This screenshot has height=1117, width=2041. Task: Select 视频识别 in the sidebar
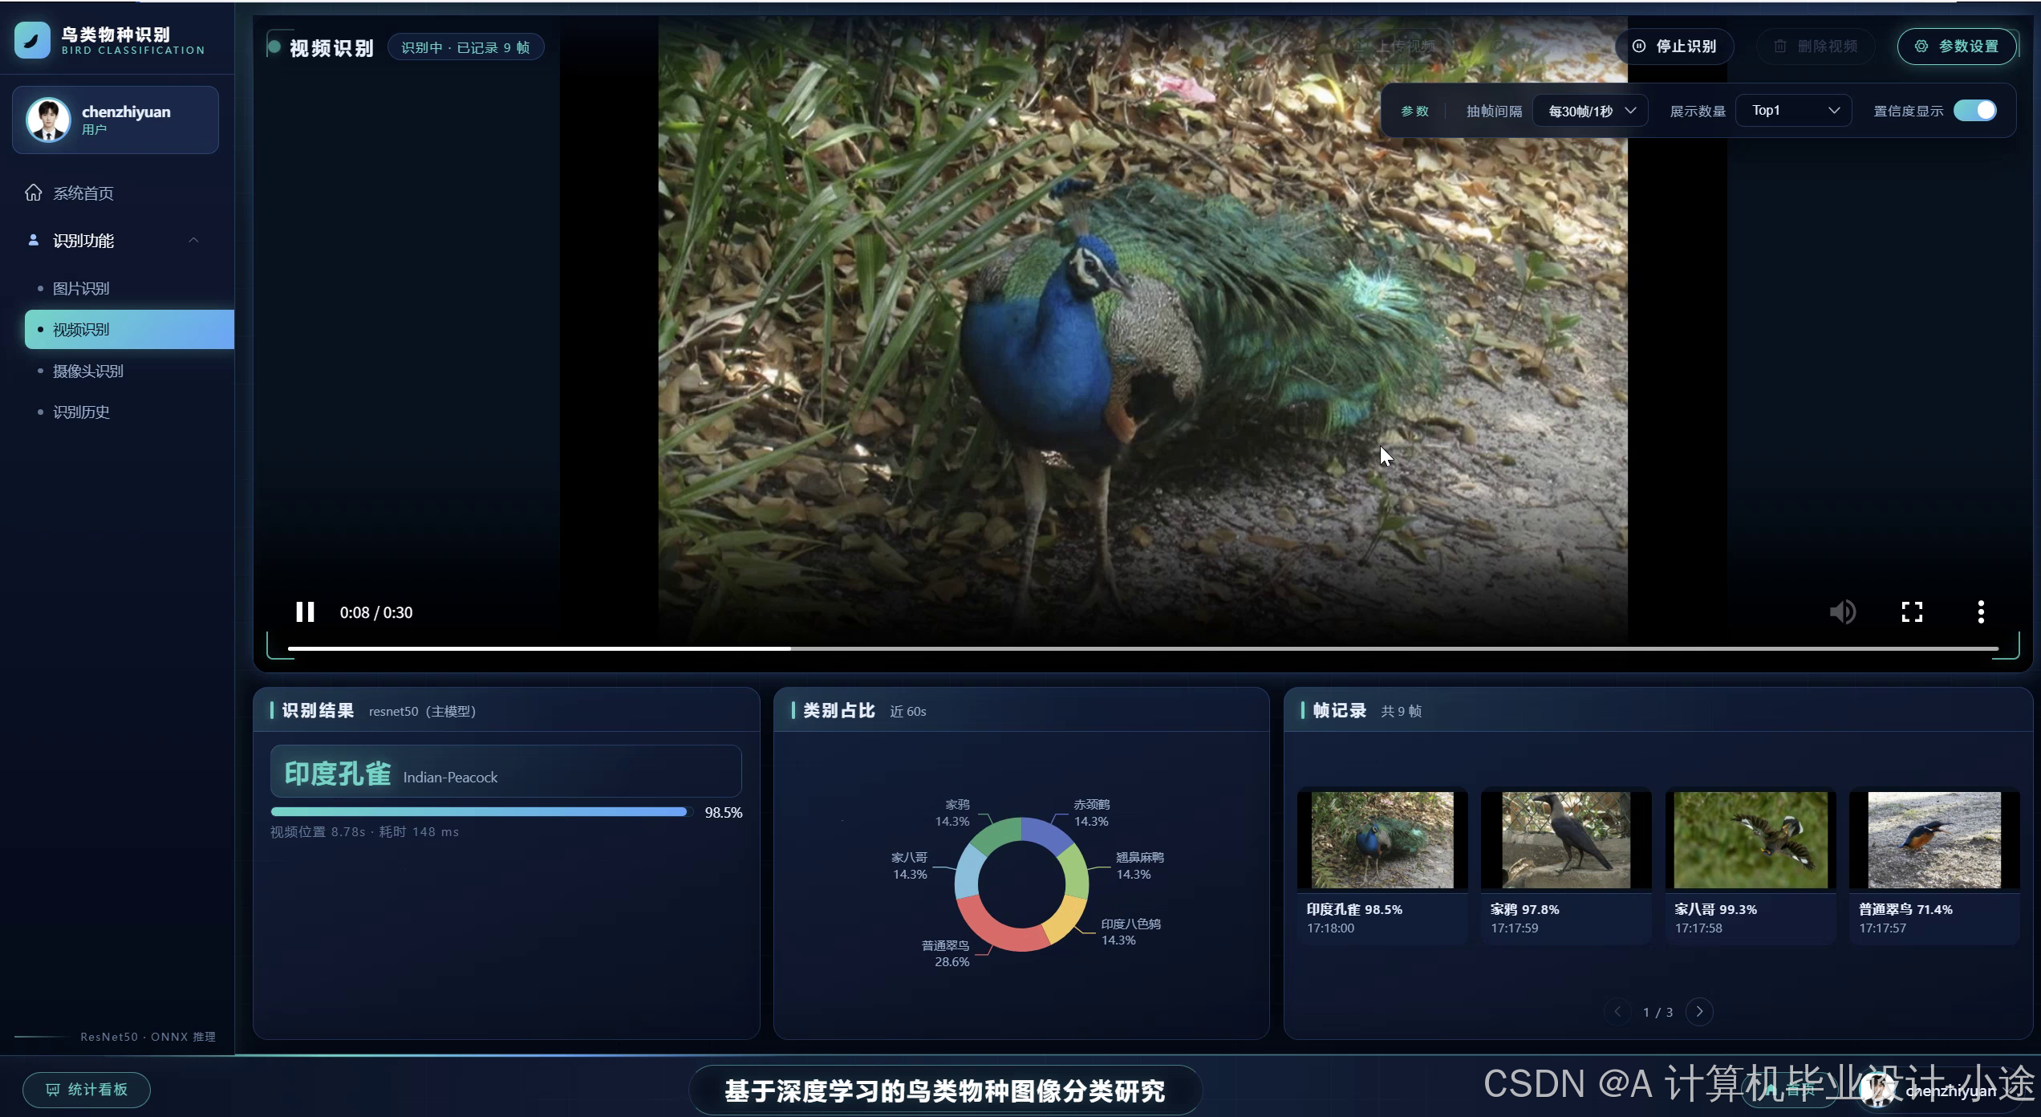tap(129, 330)
